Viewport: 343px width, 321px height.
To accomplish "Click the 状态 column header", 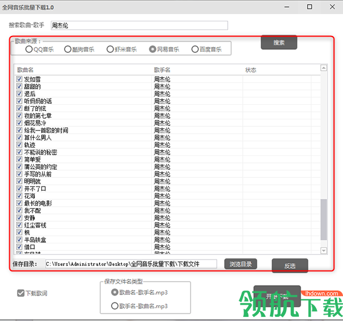I will point(251,70).
